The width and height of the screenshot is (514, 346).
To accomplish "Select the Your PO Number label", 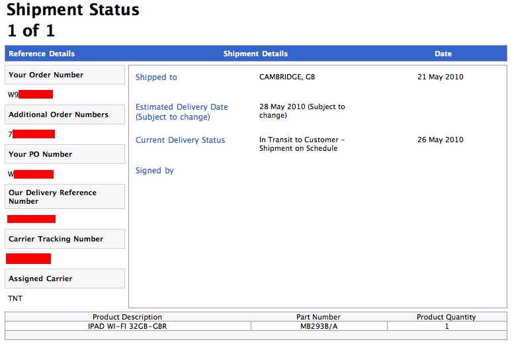I will [x=40, y=155].
